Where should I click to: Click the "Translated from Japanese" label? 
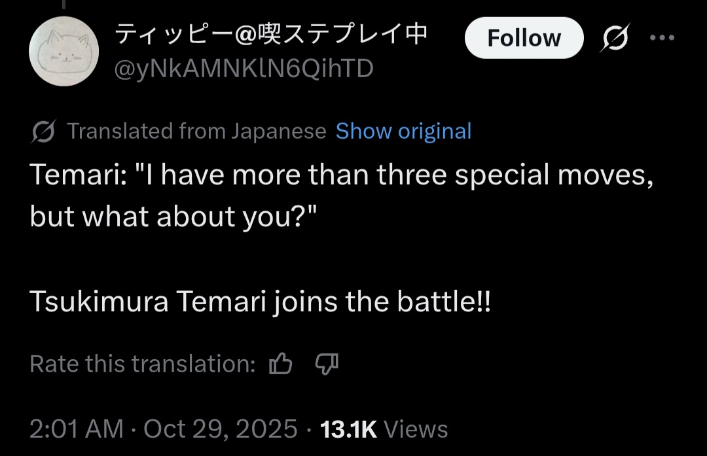[x=196, y=132]
